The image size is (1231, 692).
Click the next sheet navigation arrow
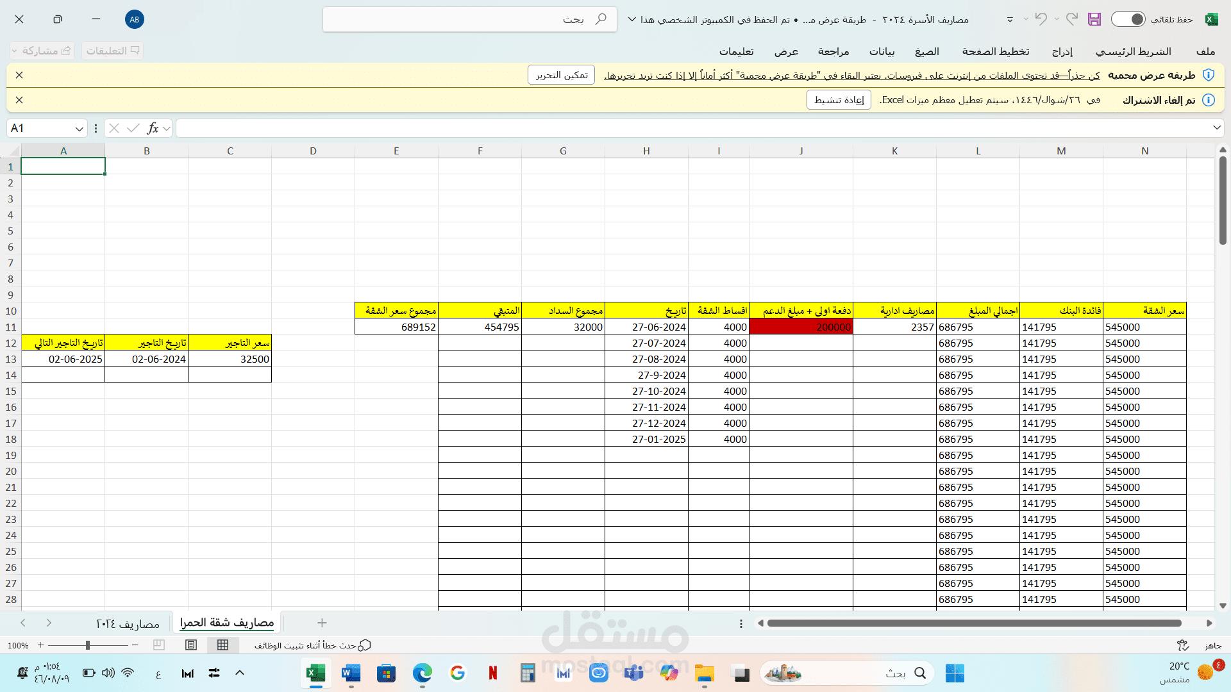pyautogui.click(x=49, y=623)
